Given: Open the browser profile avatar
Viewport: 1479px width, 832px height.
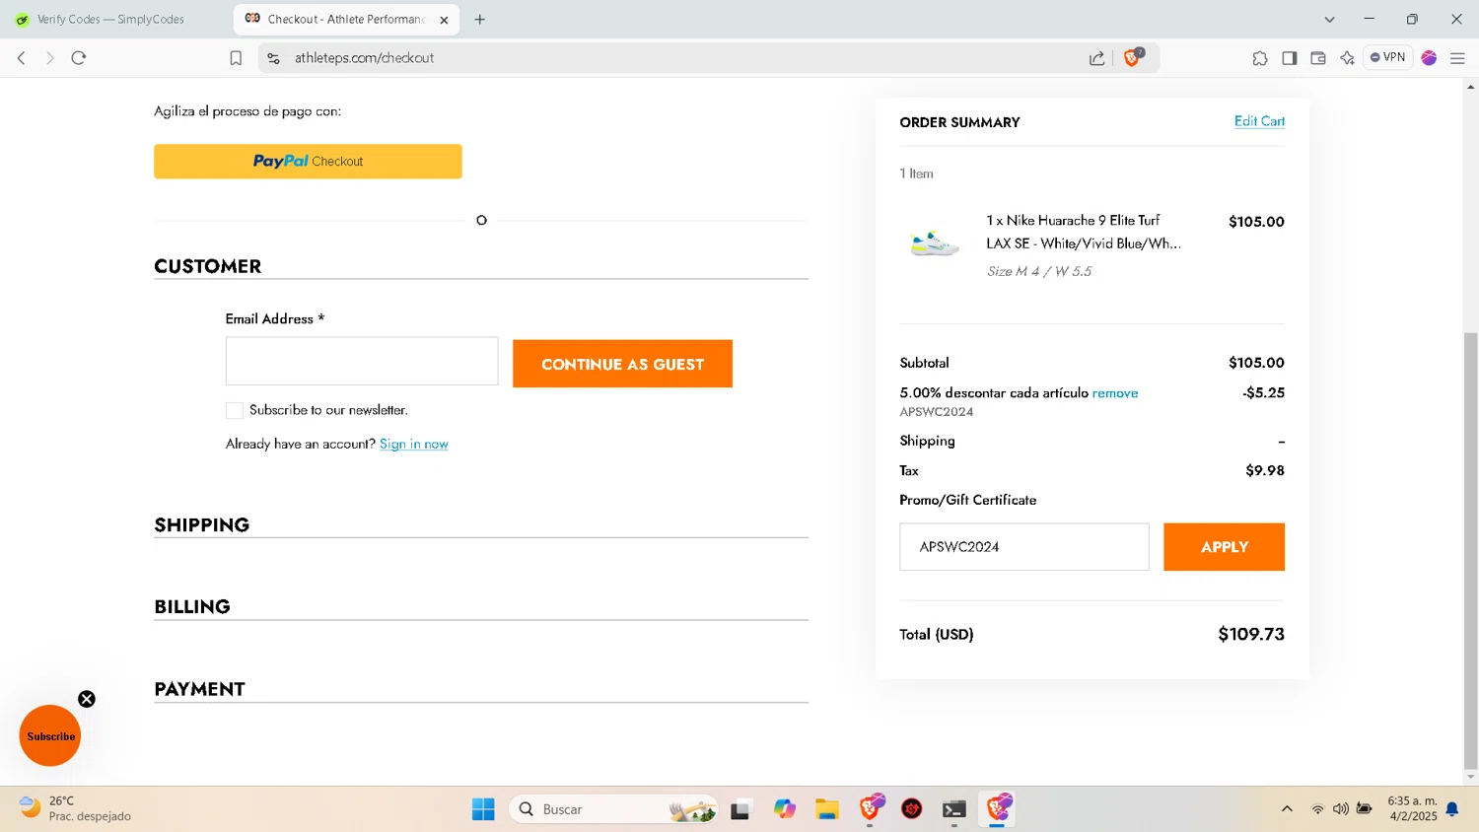Looking at the screenshot, I should pos(1429,58).
